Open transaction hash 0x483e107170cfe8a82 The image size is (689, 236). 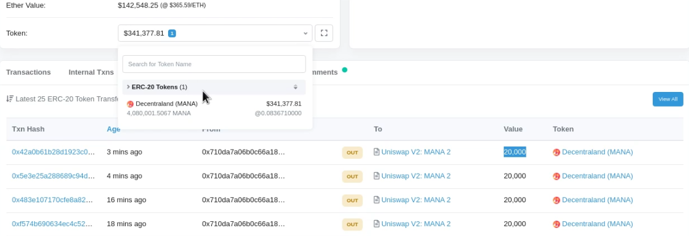click(x=52, y=200)
